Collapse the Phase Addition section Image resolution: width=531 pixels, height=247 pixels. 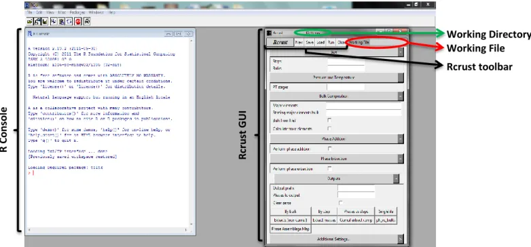tap(401, 138)
